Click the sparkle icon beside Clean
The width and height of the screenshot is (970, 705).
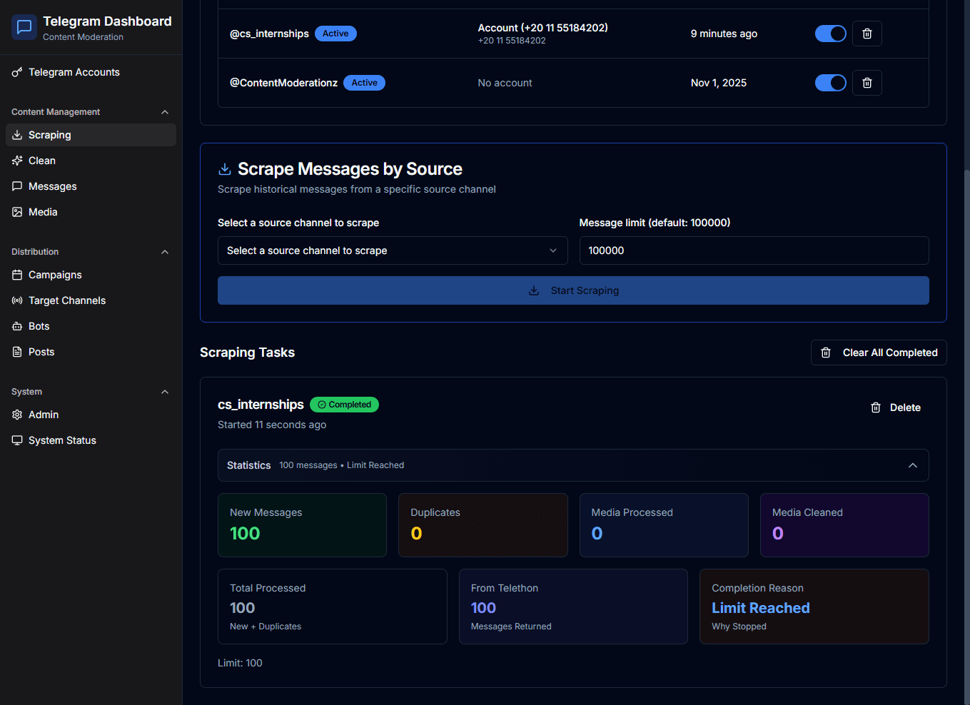[x=17, y=161]
